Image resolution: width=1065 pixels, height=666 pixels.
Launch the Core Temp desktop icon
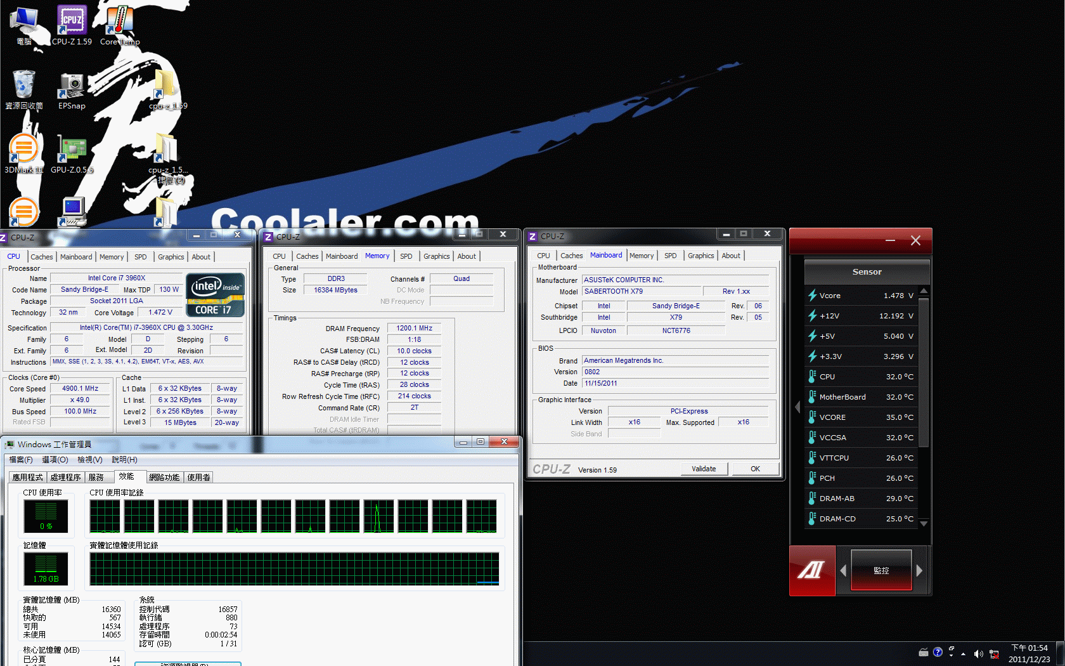pos(120,25)
